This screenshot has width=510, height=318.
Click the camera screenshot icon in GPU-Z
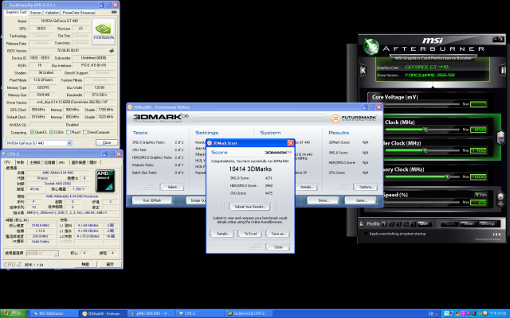[x=114, y=13]
